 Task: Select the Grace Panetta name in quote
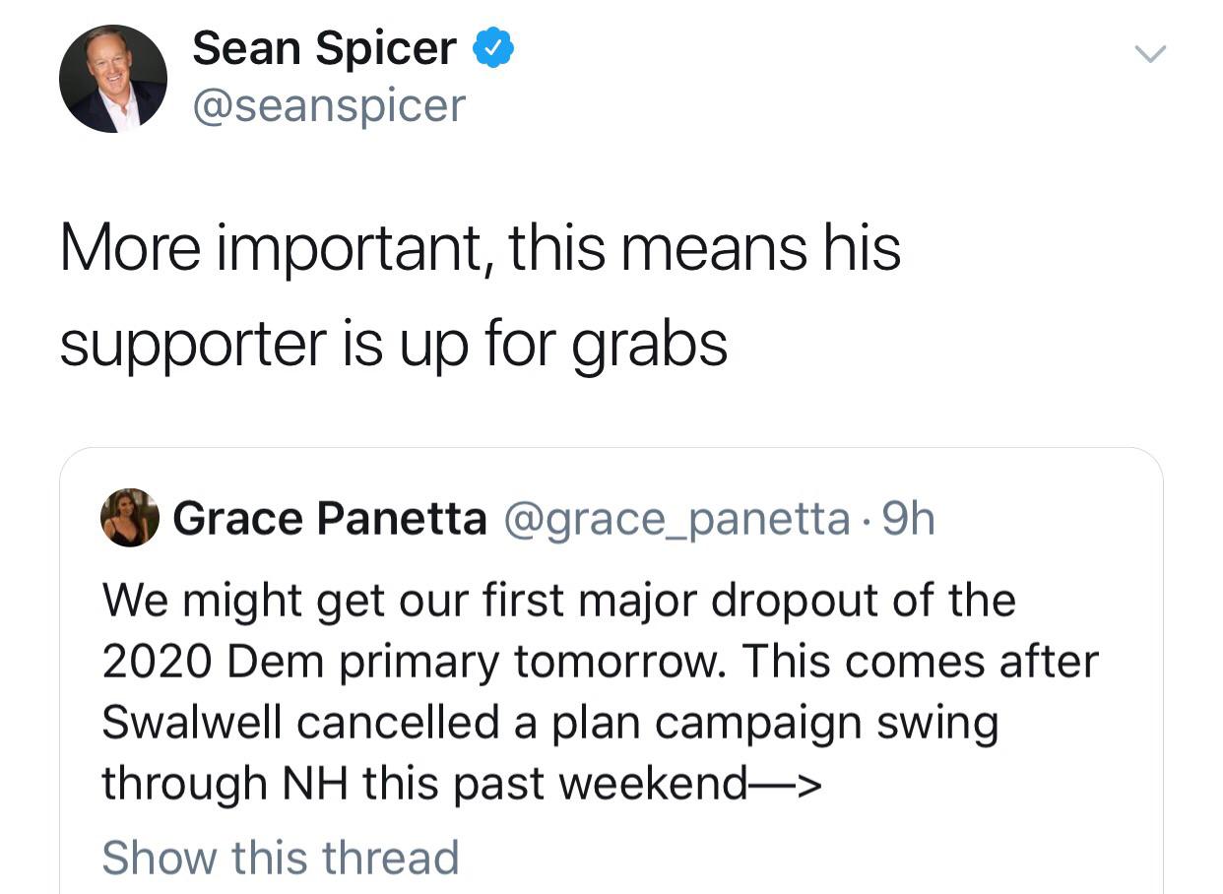click(x=330, y=519)
